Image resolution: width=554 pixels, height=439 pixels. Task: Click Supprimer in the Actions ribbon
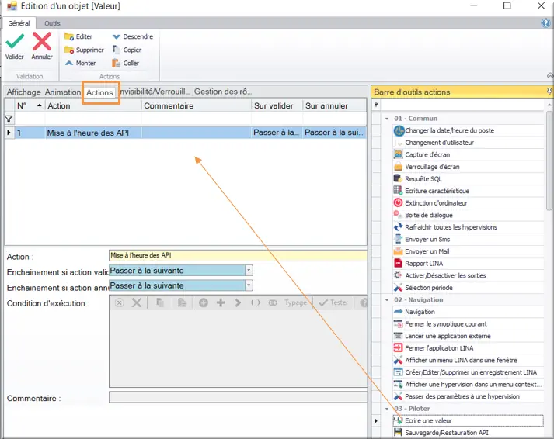pos(84,50)
